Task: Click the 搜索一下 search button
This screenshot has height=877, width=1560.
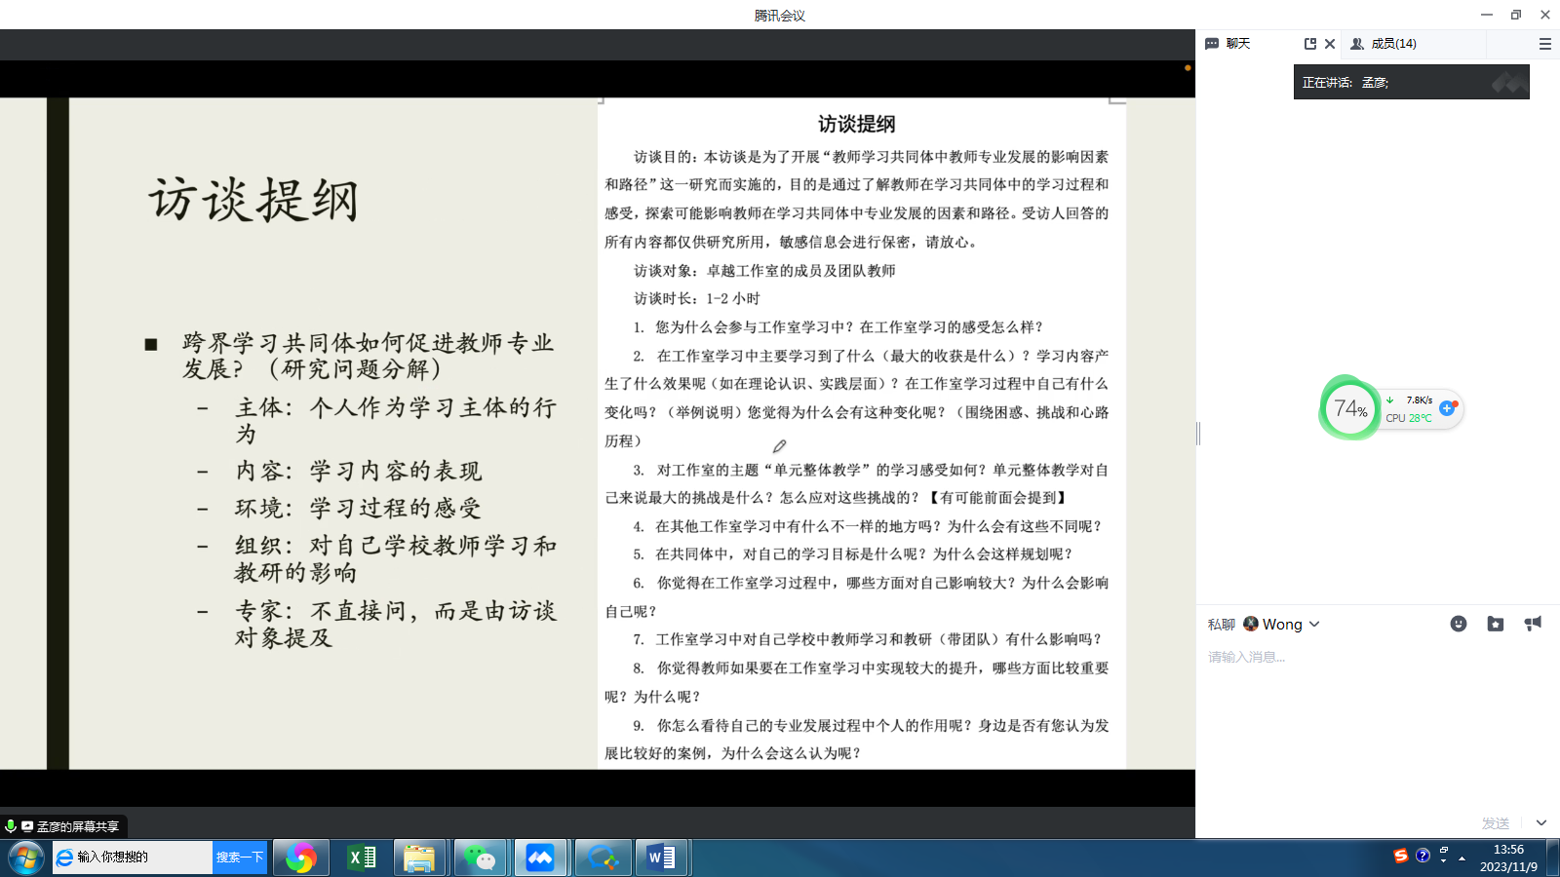Action: pos(240,858)
